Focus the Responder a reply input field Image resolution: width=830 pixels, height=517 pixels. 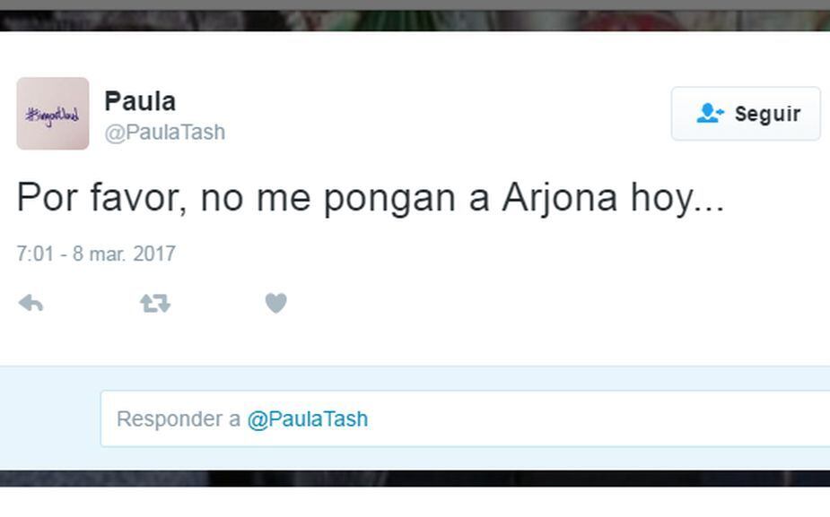point(466,418)
